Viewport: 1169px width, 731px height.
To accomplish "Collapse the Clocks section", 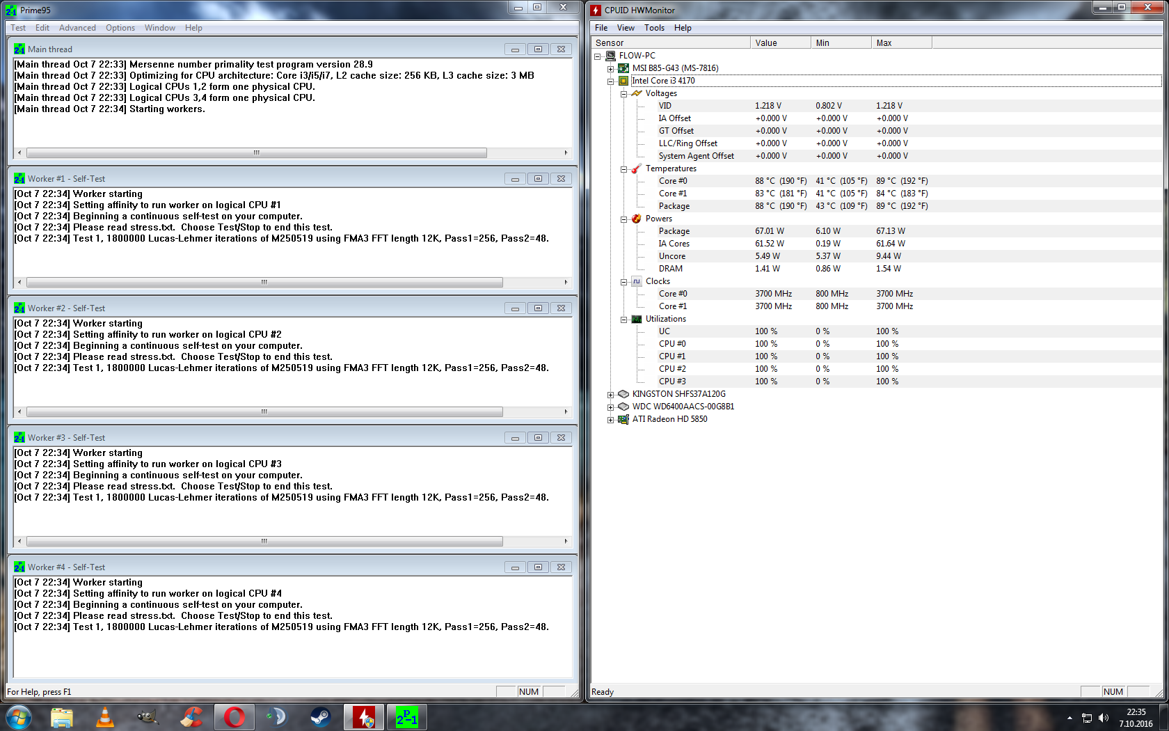I will tap(623, 282).
